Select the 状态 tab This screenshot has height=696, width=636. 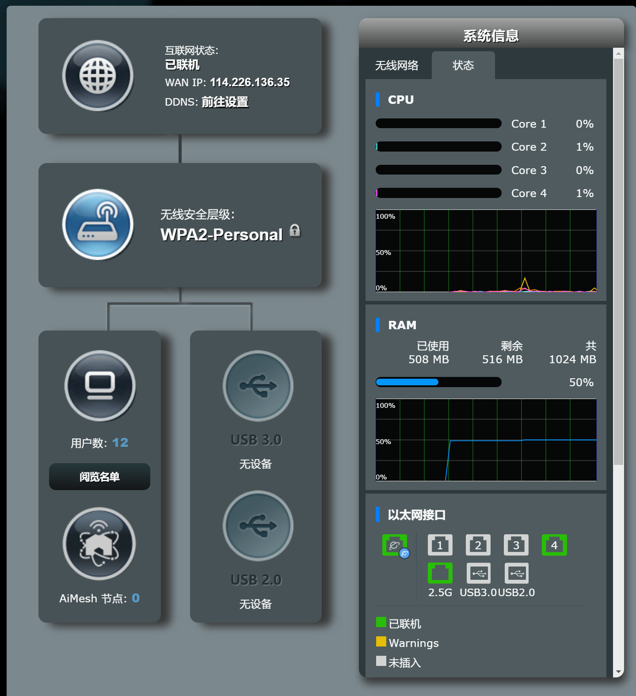coord(463,65)
